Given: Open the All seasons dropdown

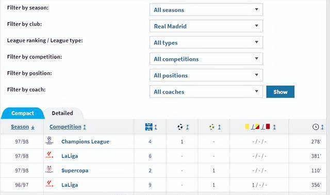Looking at the screenshot, I should pos(206,10).
